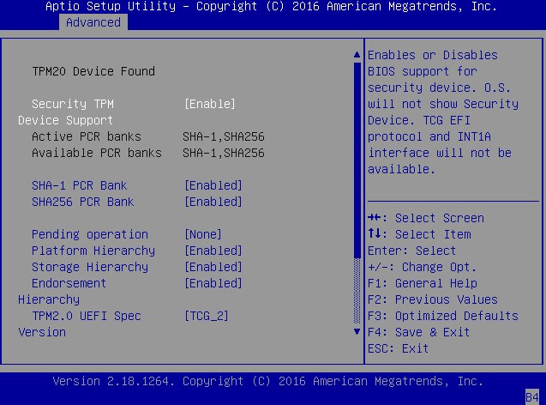Screen dimensions: 546x405
Task: Click the scrollbar down arrow
Action: coord(357,331)
